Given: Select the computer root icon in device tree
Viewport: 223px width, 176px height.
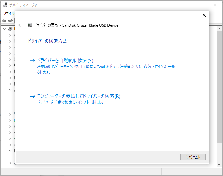Looking at the screenshot, I should point(10,29).
